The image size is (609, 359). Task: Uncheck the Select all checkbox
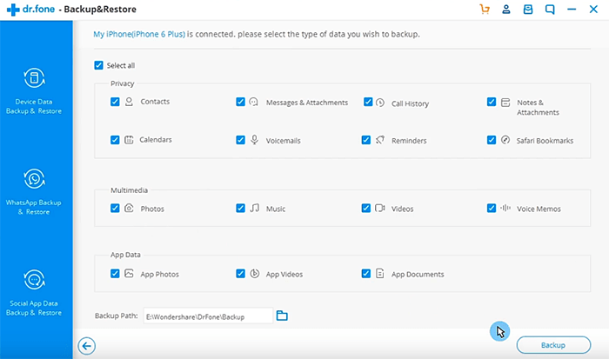(98, 65)
